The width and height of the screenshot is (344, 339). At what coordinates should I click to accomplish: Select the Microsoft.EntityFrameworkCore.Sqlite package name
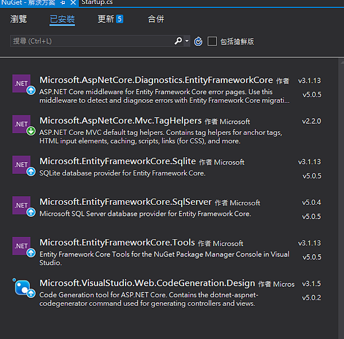coord(118,161)
